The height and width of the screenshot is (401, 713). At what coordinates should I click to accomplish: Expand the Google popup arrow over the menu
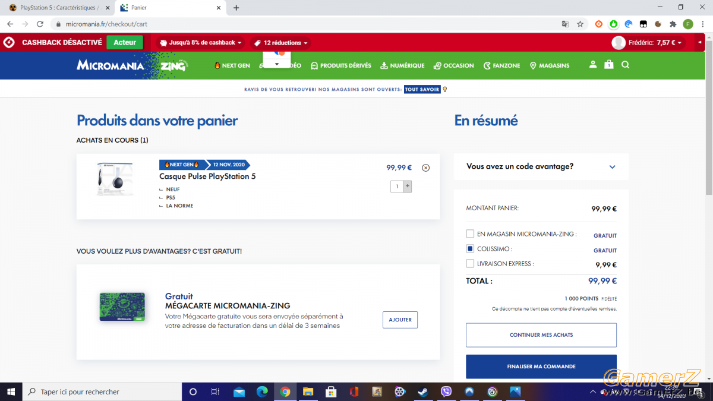point(276,63)
